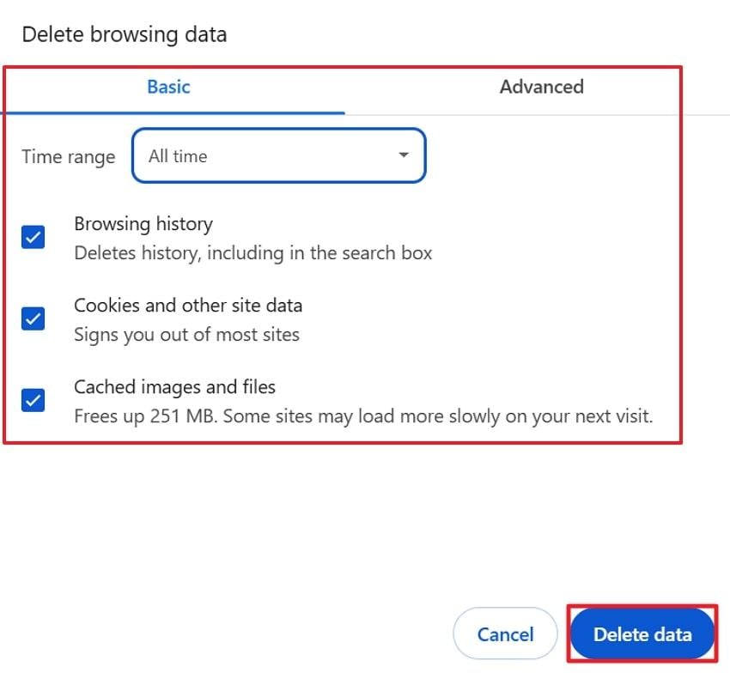730x679 pixels.
Task: Uncheck the Browsing history checkbox
Action: (33, 238)
